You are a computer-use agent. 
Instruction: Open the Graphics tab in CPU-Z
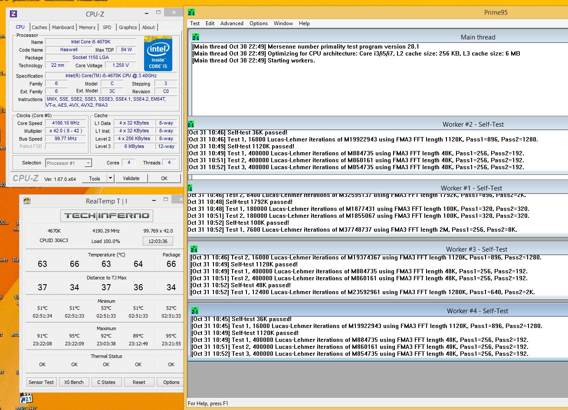128,27
